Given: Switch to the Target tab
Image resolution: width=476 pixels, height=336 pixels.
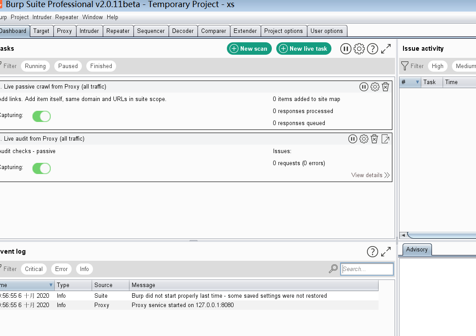Looking at the screenshot, I should [41, 31].
